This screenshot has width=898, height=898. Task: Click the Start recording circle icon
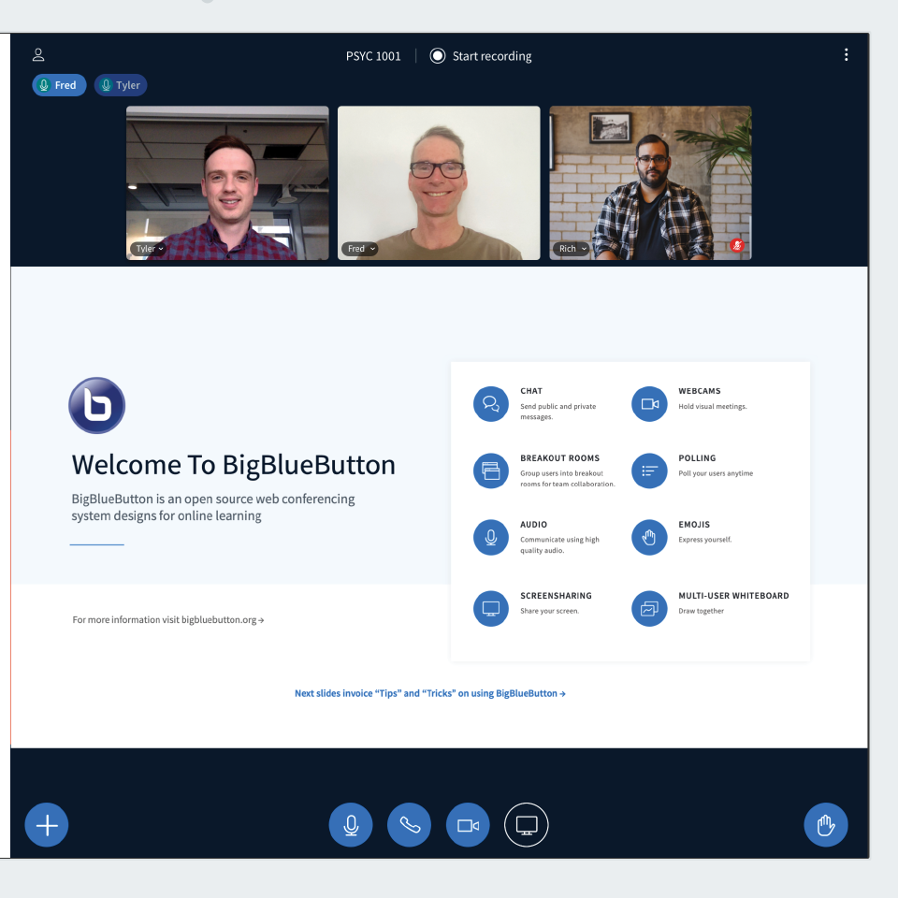(438, 55)
